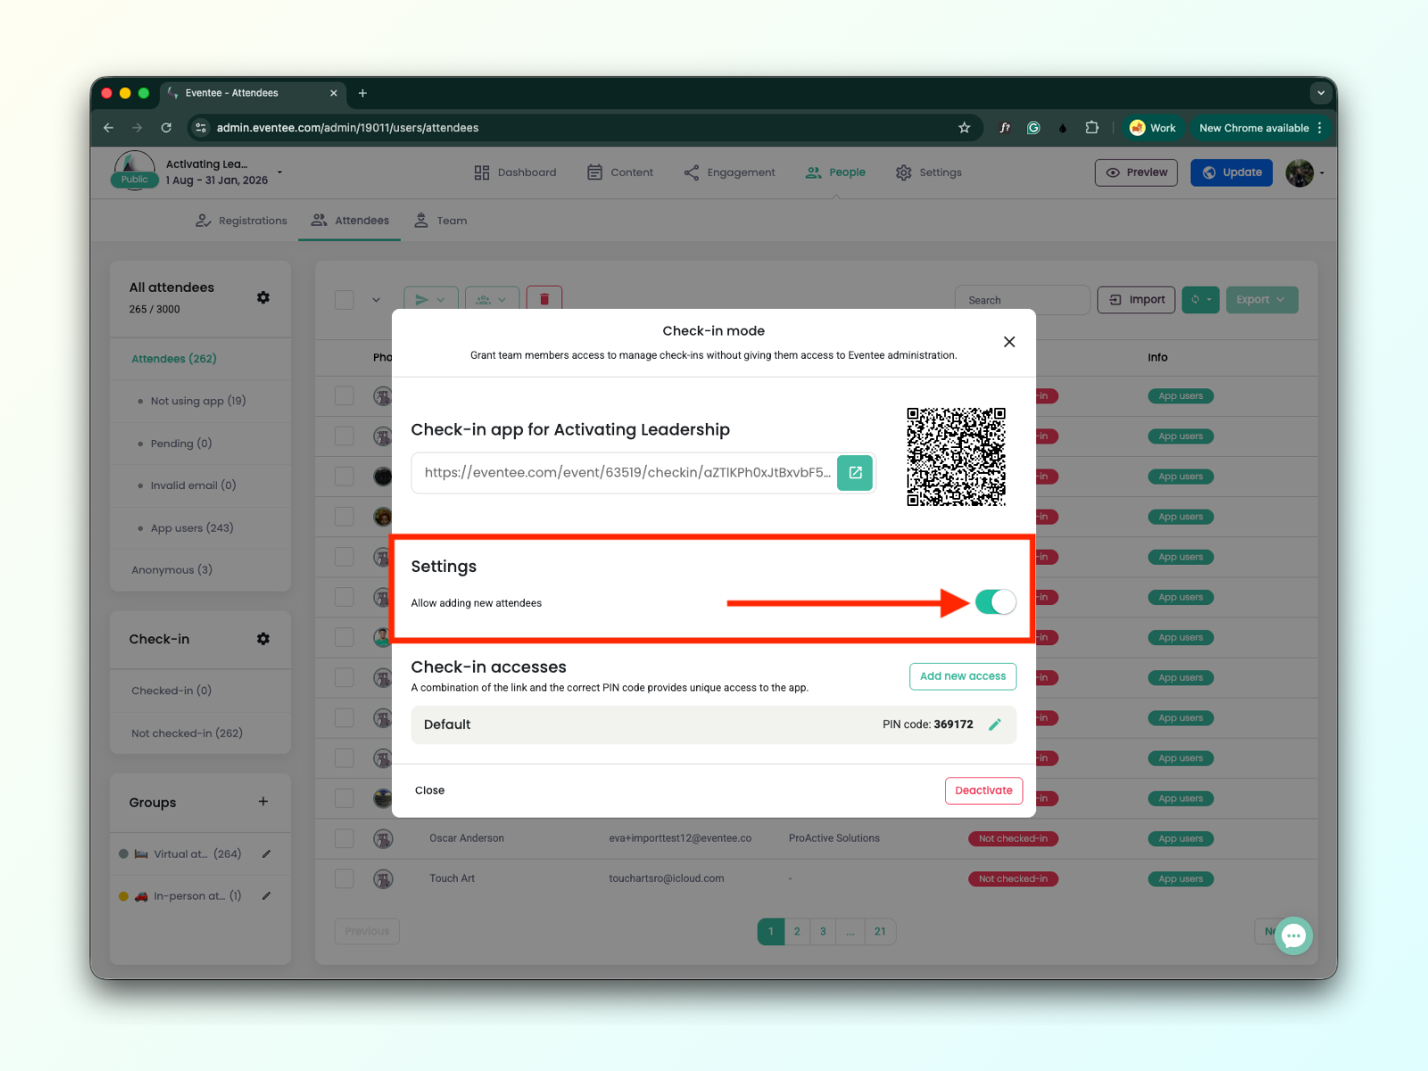Open the group assignment dropdown
Image resolution: width=1428 pixels, height=1071 pixels.
(492, 300)
